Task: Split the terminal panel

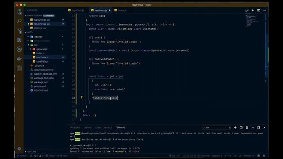Action: 241,128
